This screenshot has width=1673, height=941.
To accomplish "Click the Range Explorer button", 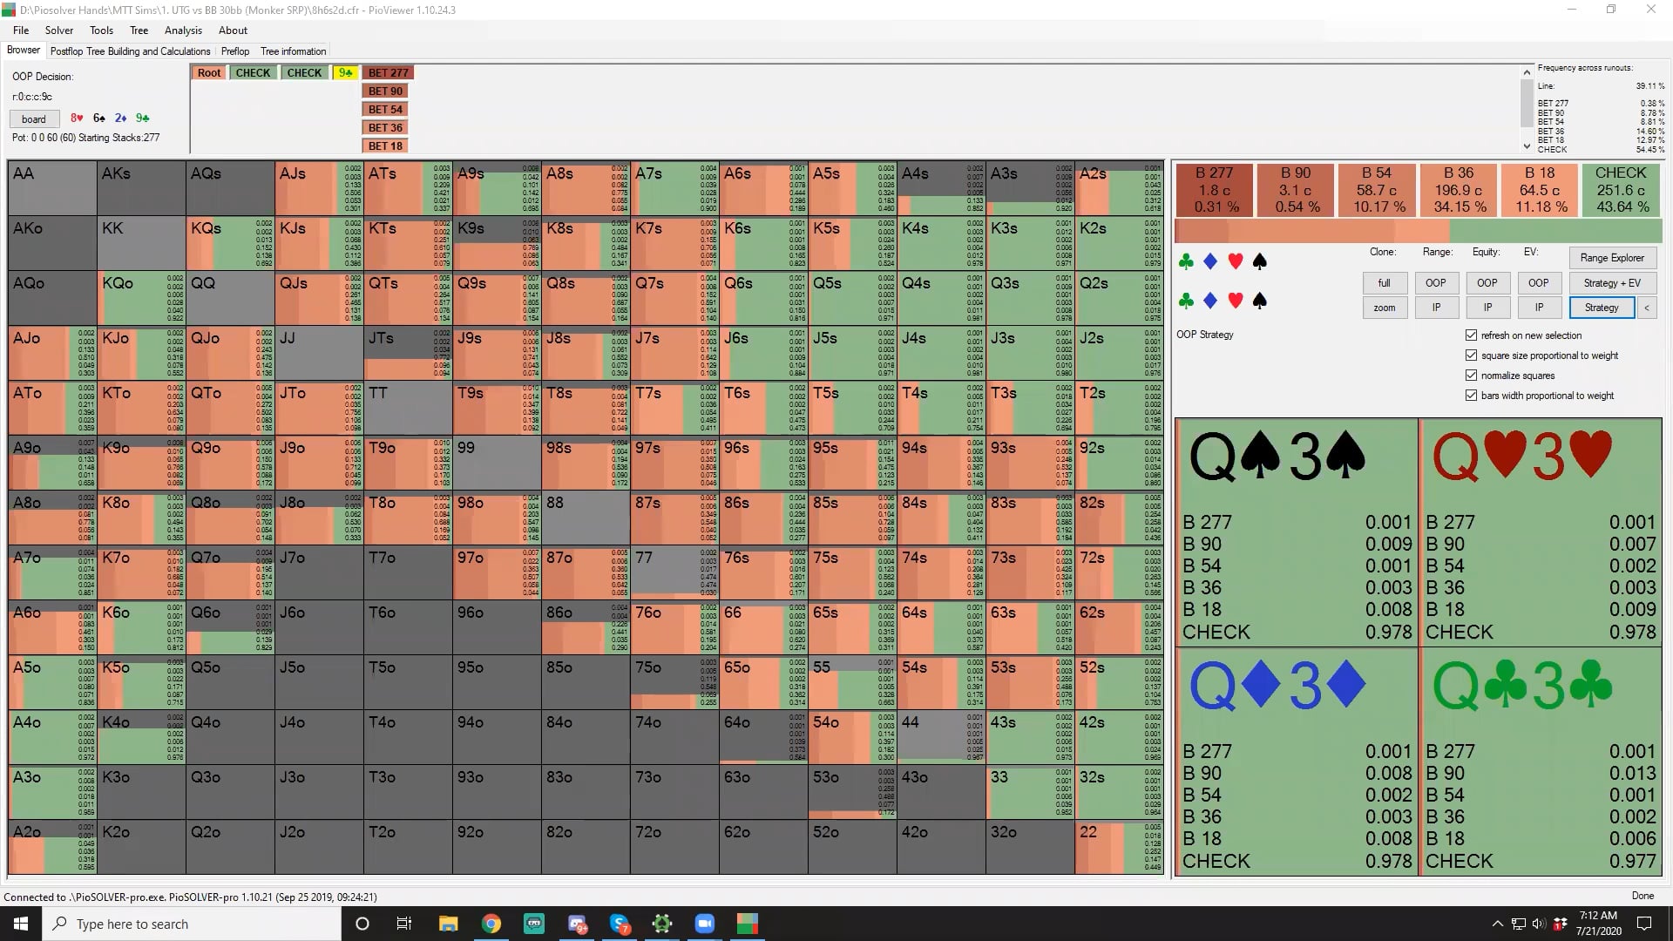I will pos(1612,258).
